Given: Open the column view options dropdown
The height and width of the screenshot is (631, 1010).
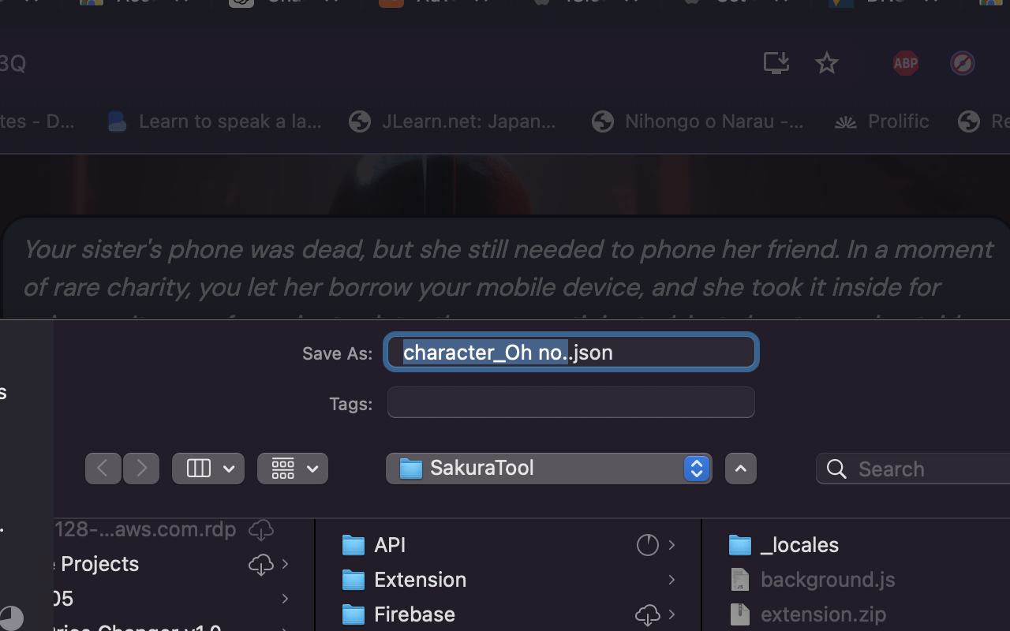Looking at the screenshot, I should pyautogui.click(x=208, y=469).
